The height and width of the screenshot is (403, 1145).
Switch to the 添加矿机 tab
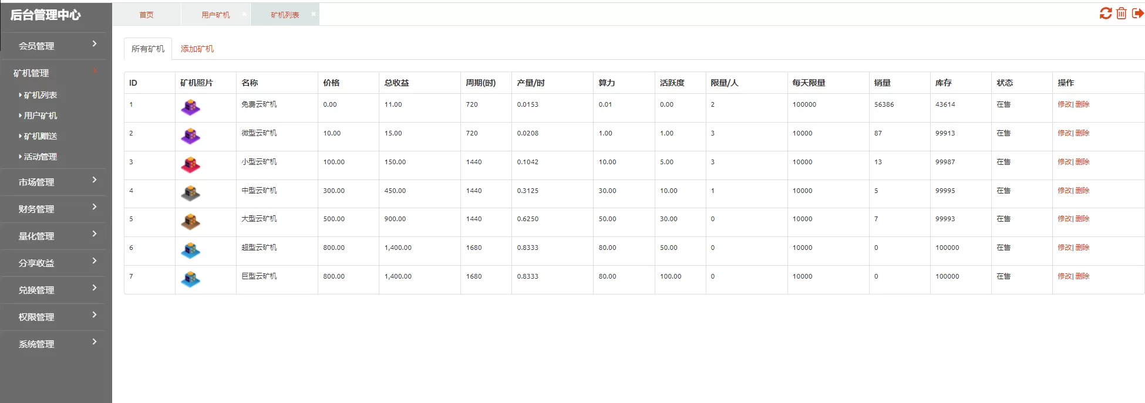tap(197, 49)
